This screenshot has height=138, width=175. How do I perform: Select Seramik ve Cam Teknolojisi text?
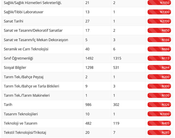(x=26, y=49)
